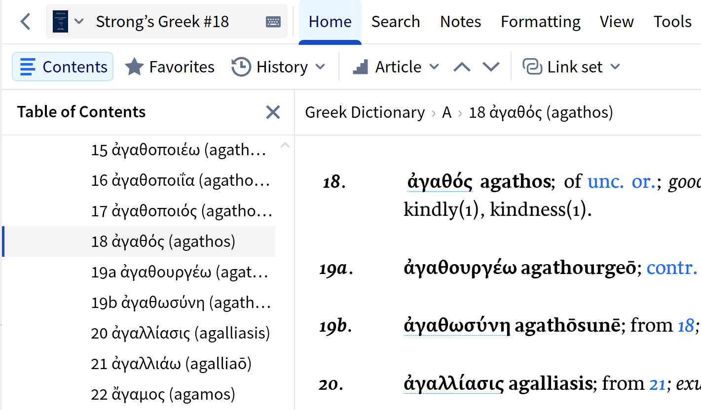Click the contents scrollbar up arrow
701x410 pixels.
tap(285, 145)
